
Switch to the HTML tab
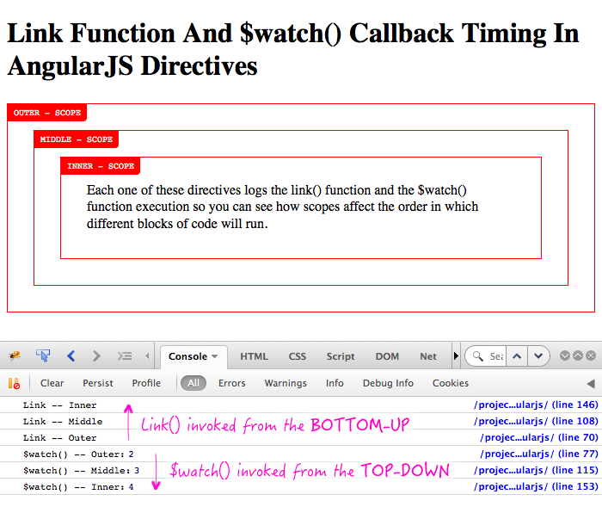[254, 356]
